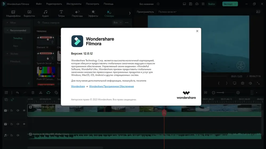The width and height of the screenshot is (266, 149).
Task: Switch to the Видеосток tab
Action: click(x=29, y=14)
